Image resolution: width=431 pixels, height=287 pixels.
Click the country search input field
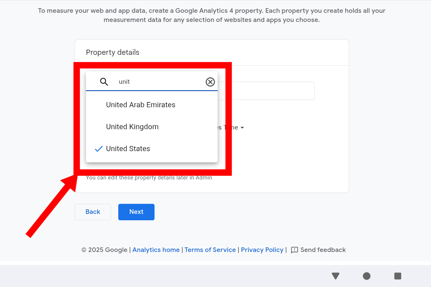(159, 82)
